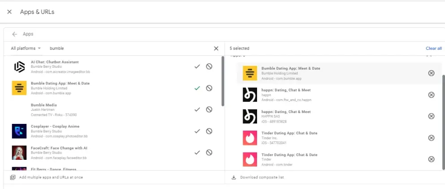This screenshot has height=189, width=445.
Task: Click Connected TV - Roku - 574390 text
Action: point(54,115)
